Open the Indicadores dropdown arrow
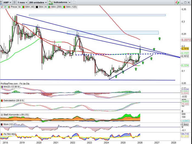This screenshot has height=144, width=192. click(69, 2)
